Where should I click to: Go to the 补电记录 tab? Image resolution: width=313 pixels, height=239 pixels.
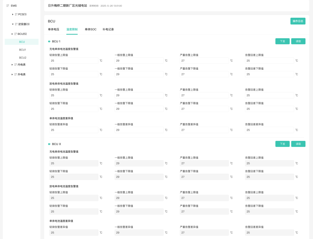pos(108,29)
